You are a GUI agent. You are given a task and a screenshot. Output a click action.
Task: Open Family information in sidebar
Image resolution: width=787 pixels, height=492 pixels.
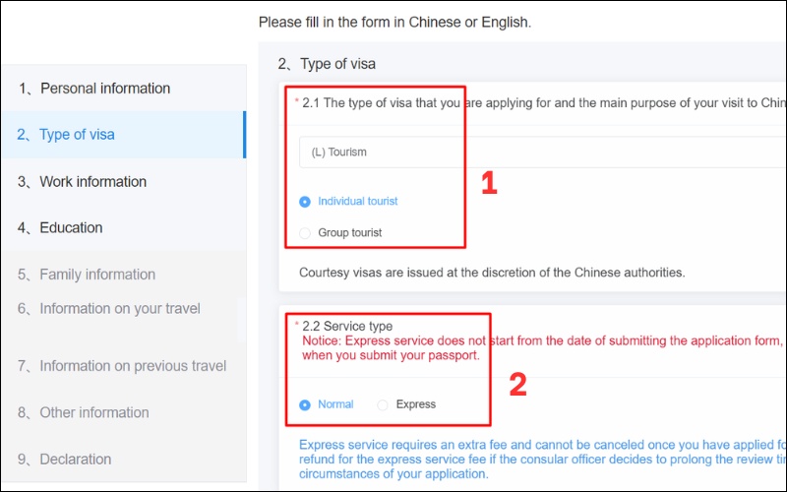87,275
